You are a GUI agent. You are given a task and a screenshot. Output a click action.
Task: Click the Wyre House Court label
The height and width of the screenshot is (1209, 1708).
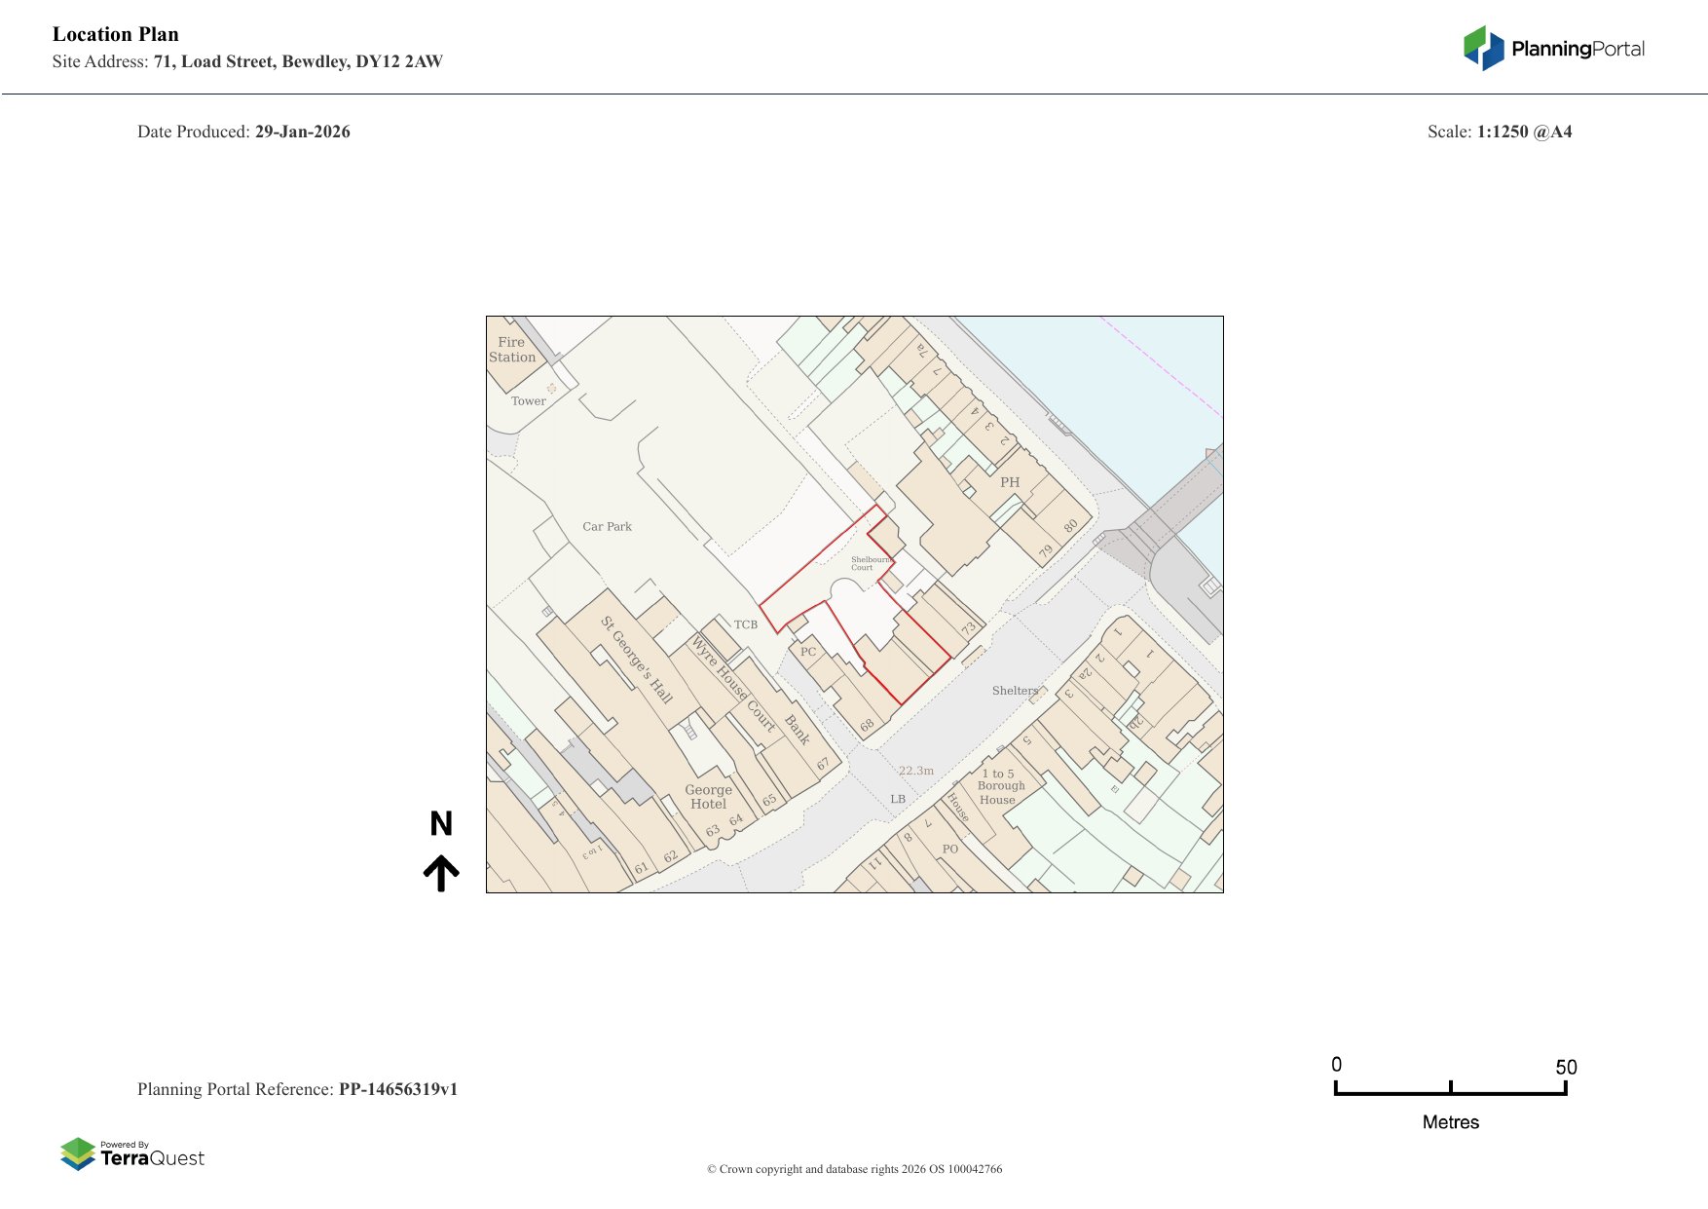point(733,683)
